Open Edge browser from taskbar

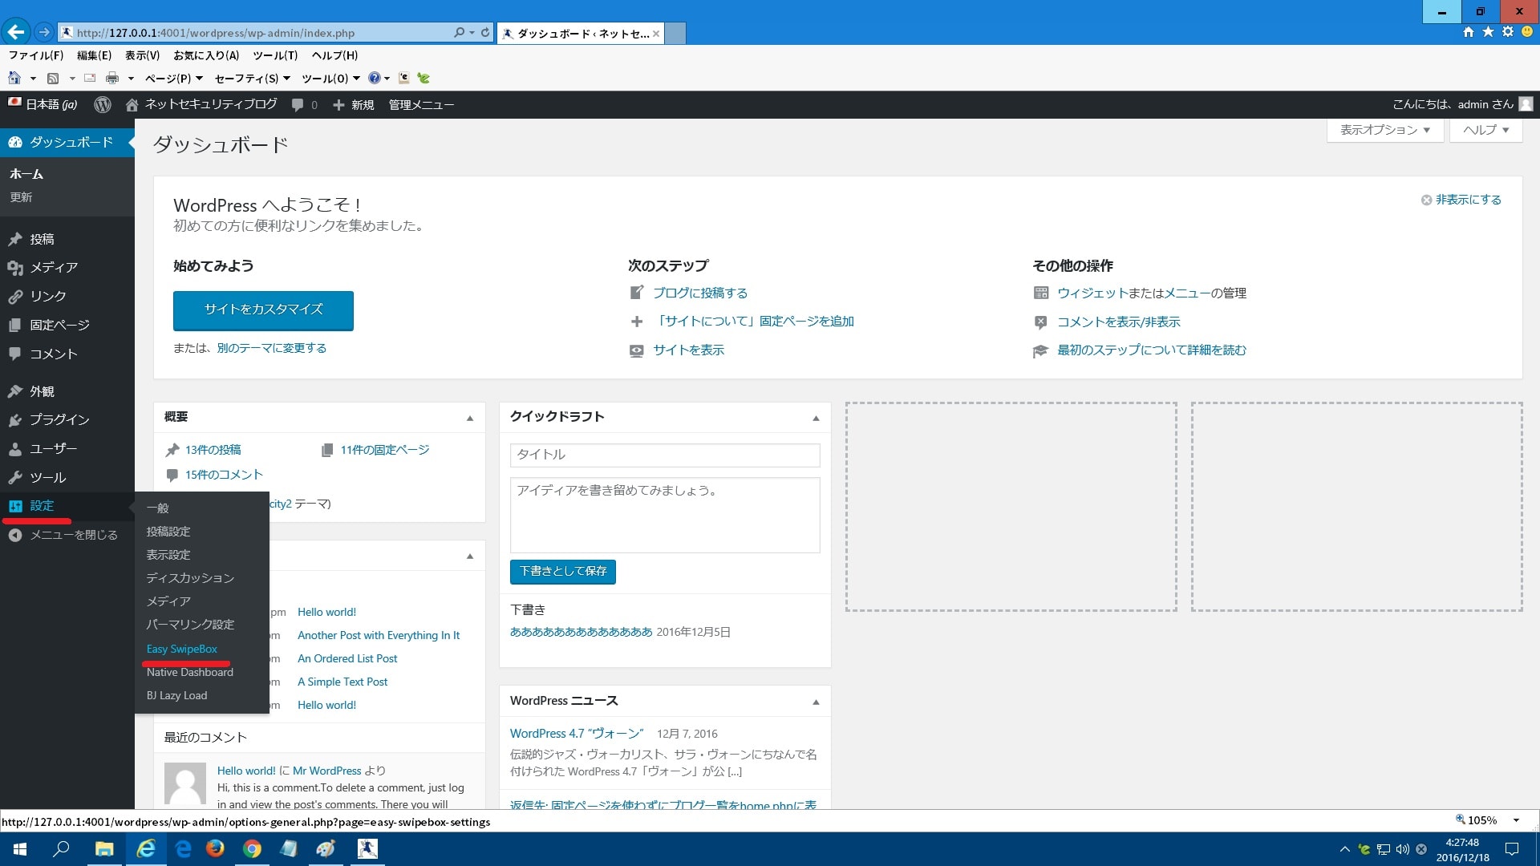tap(183, 848)
